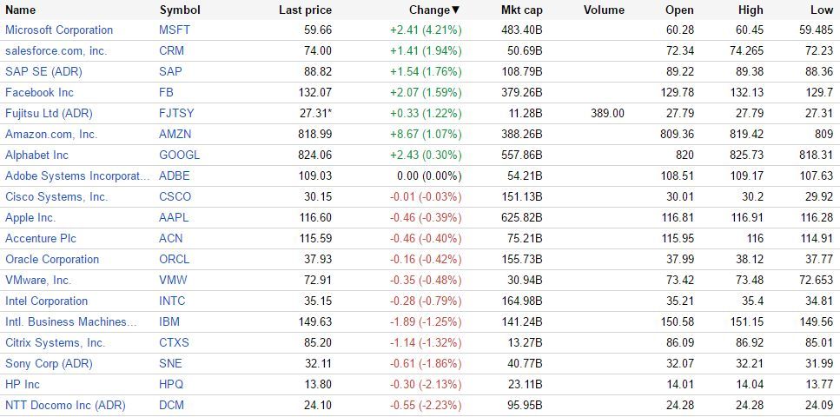Open Microsoft Corporation stock link
The width and height of the screenshot is (840, 417).
(x=59, y=30)
